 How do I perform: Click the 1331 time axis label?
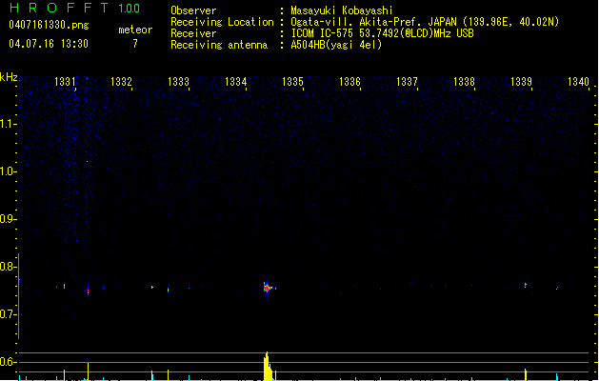coord(65,82)
